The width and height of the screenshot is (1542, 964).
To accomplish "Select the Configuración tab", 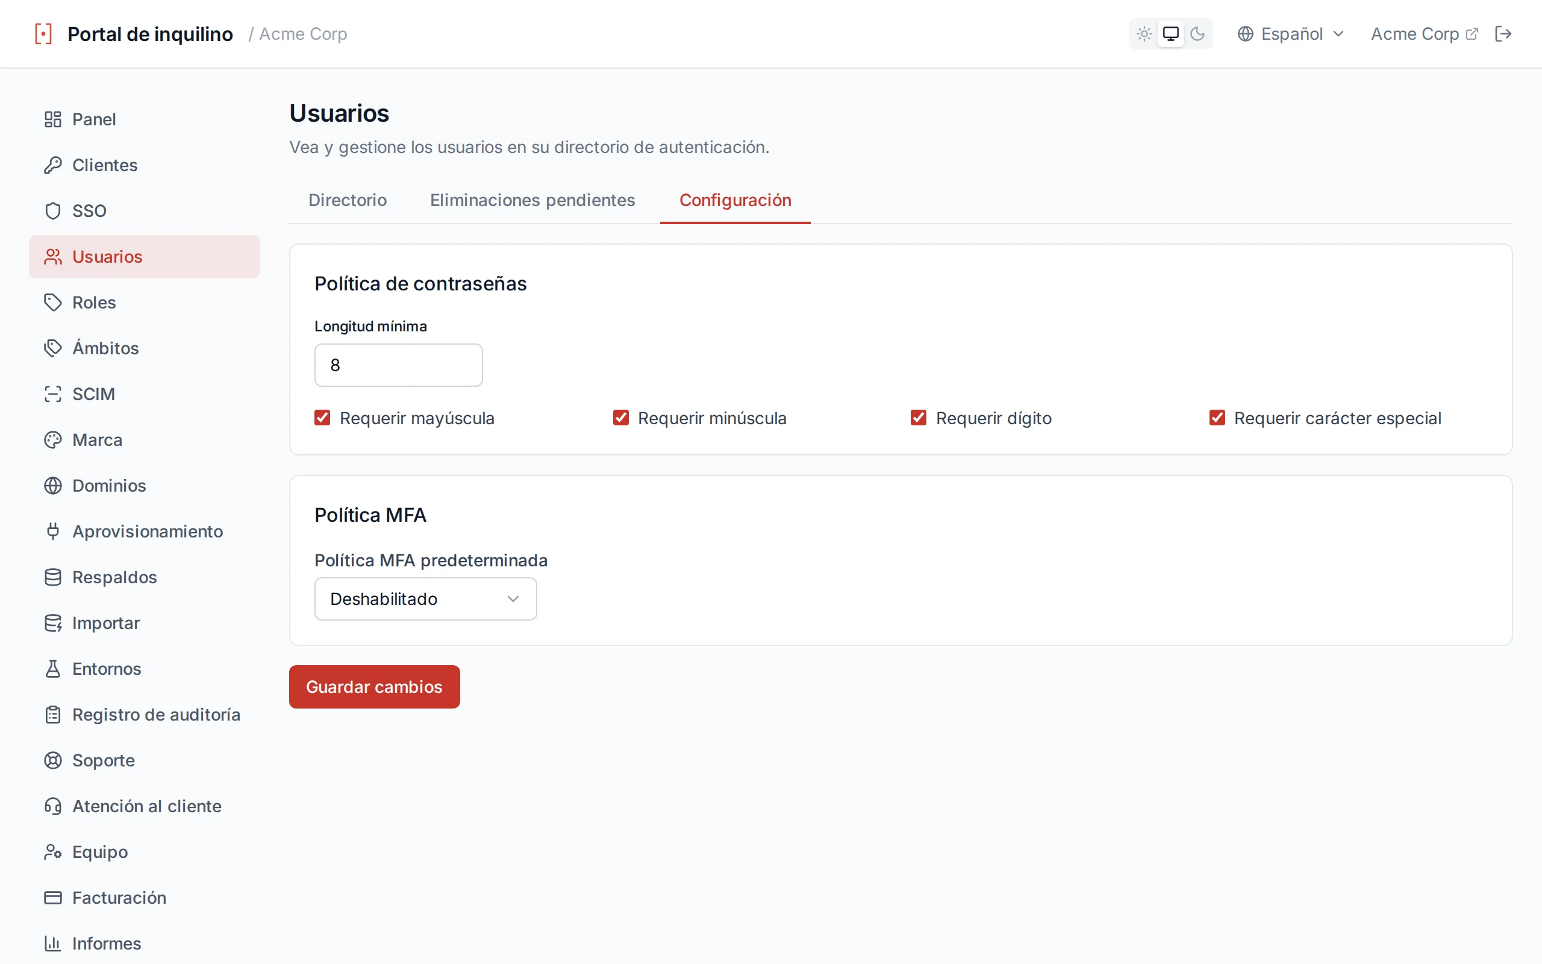I will 735,200.
